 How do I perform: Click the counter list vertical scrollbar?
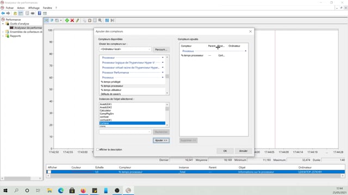pyautogui.click(x=167, y=75)
